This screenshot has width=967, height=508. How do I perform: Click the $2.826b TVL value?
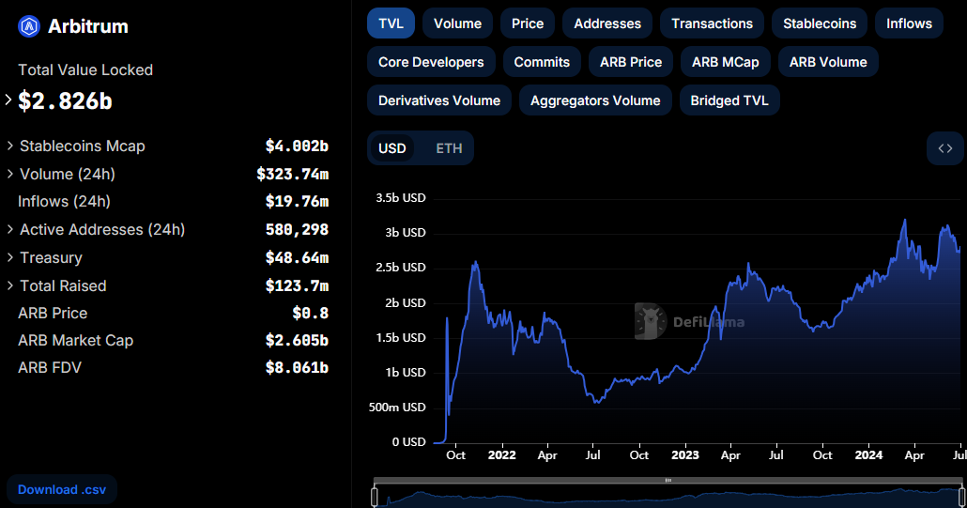pyautogui.click(x=66, y=101)
